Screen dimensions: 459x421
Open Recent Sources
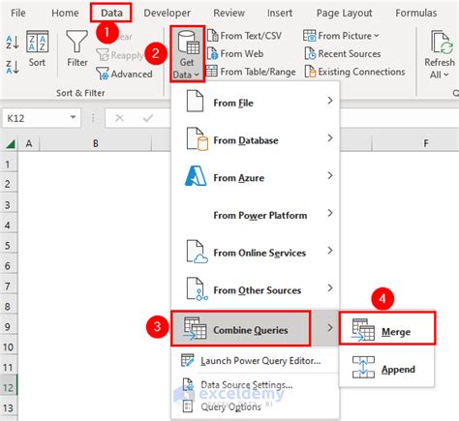[343, 53]
